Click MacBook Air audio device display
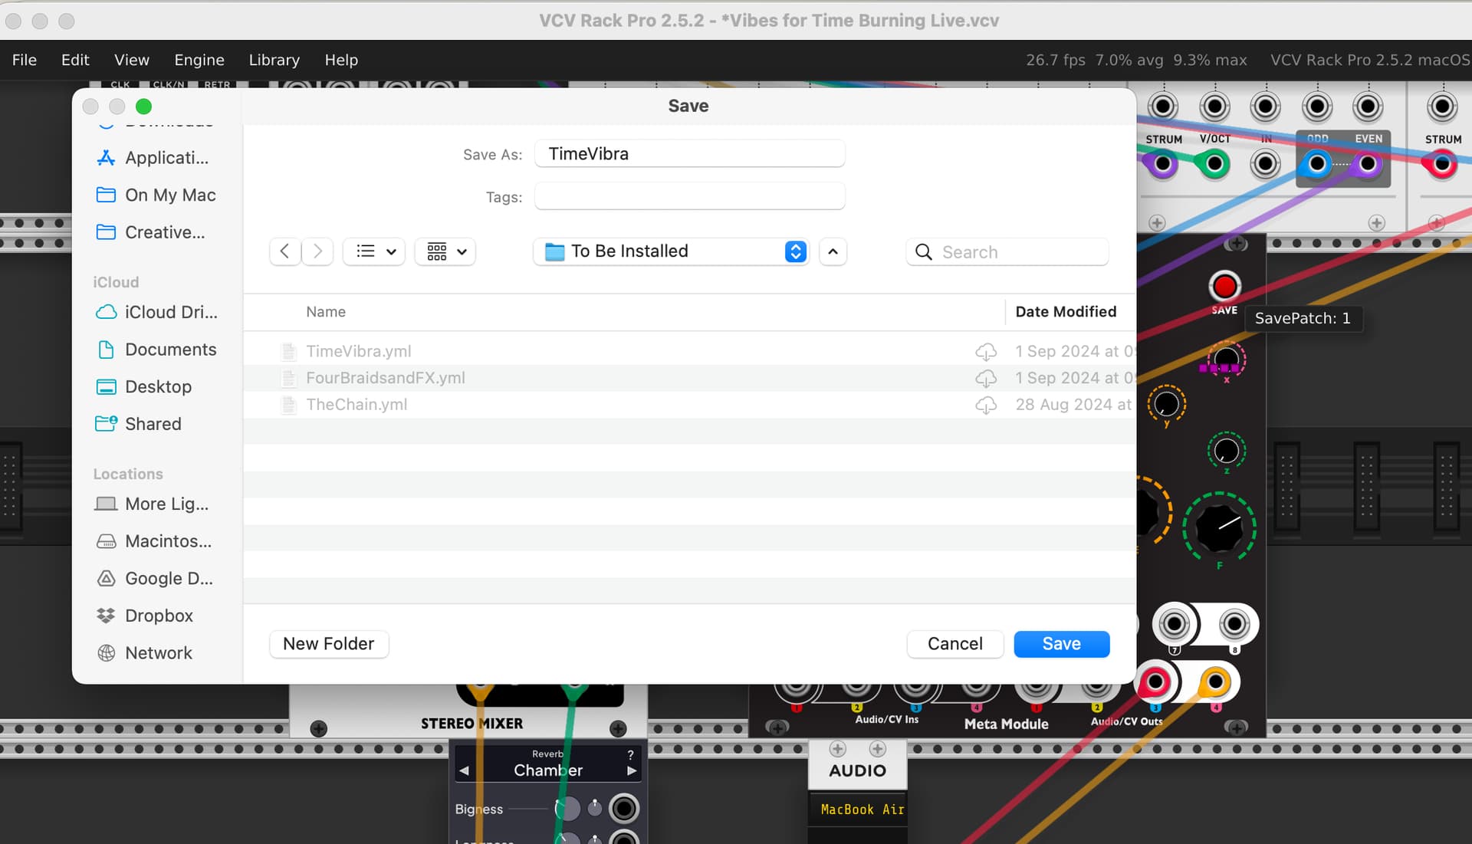This screenshot has width=1472, height=844. tap(858, 810)
